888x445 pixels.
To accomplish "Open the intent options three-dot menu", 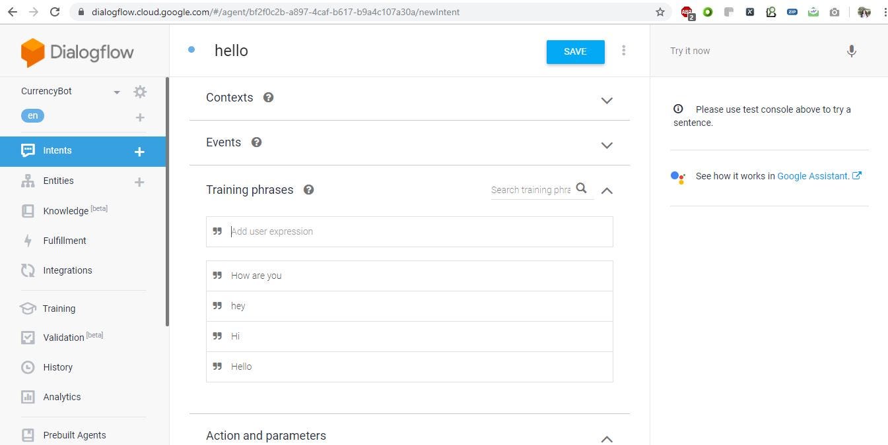I will pyautogui.click(x=623, y=50).
